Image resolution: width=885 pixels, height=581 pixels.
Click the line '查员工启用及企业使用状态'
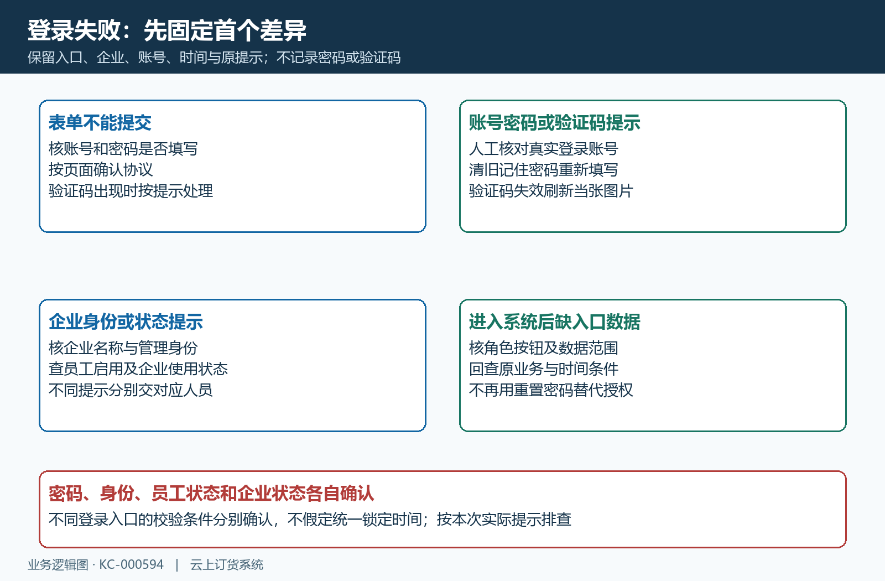138,369
